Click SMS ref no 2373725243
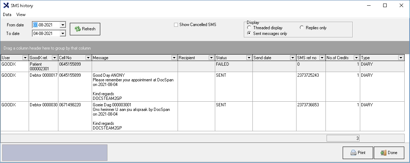Screen dimensions: 410x163 [311, 87]
